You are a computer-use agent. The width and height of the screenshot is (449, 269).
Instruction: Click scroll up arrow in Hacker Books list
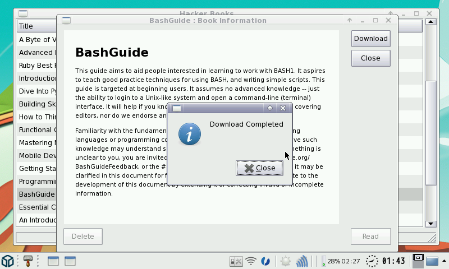click(x=430, y=22)
